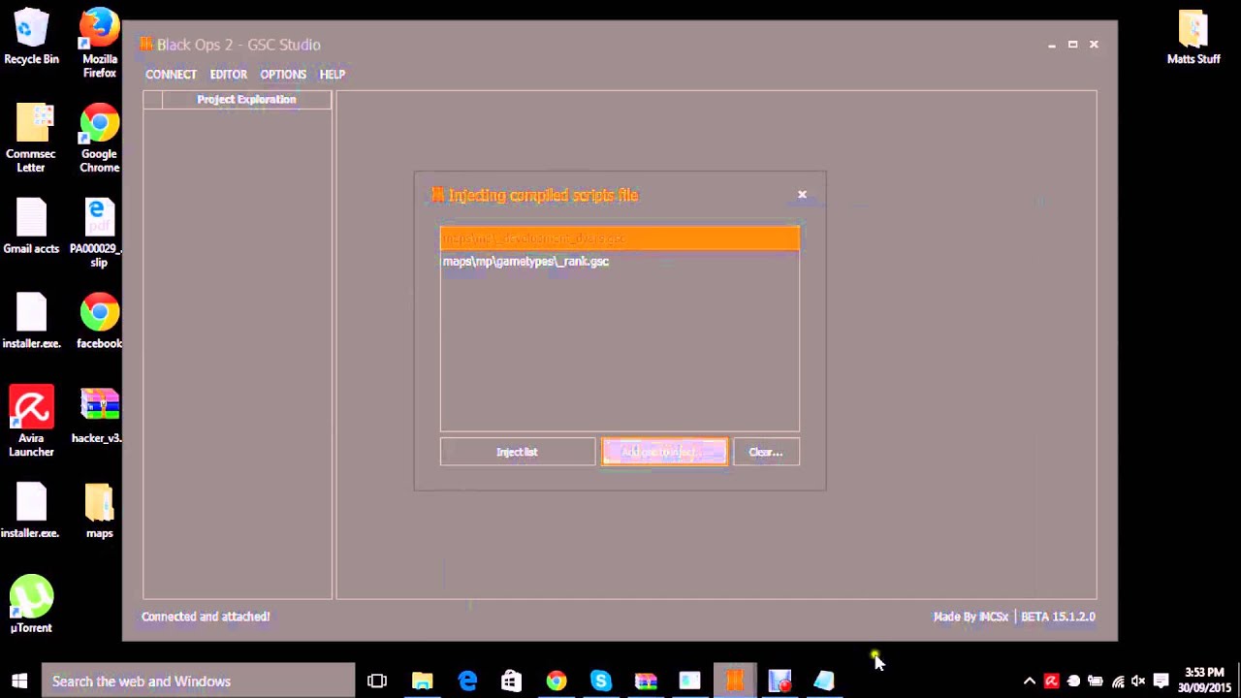Viewport: 1241px width, 698px height.
Task: Maximize the GSC Studio window
Action: 1072,45
